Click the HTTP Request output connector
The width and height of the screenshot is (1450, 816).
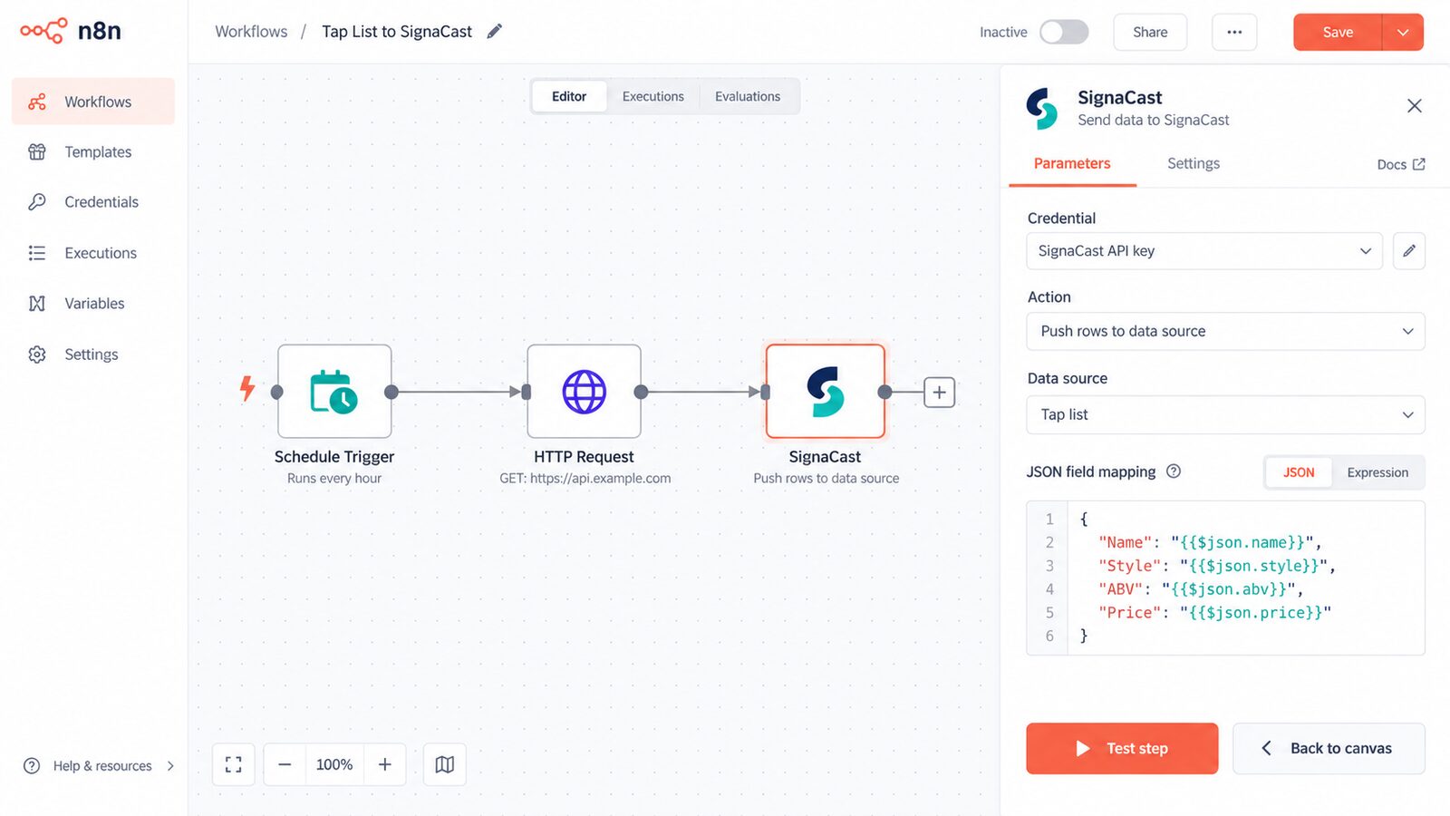pos(641,392)
